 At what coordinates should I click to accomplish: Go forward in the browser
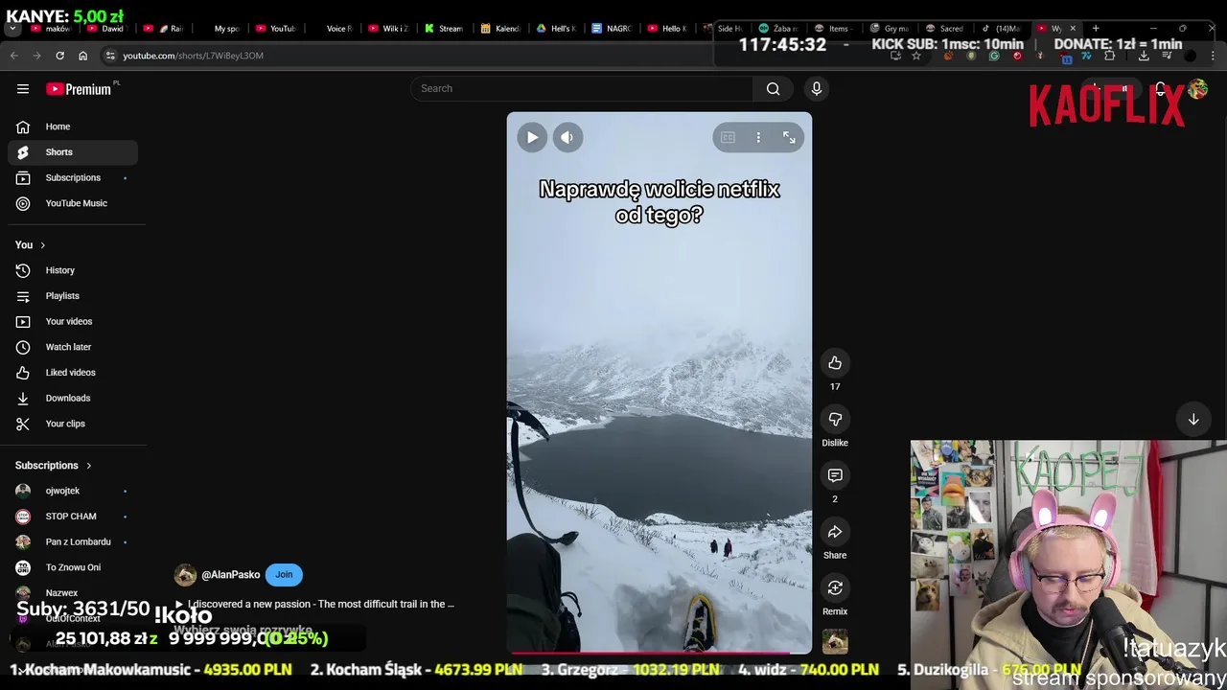(x=36, y=56)
